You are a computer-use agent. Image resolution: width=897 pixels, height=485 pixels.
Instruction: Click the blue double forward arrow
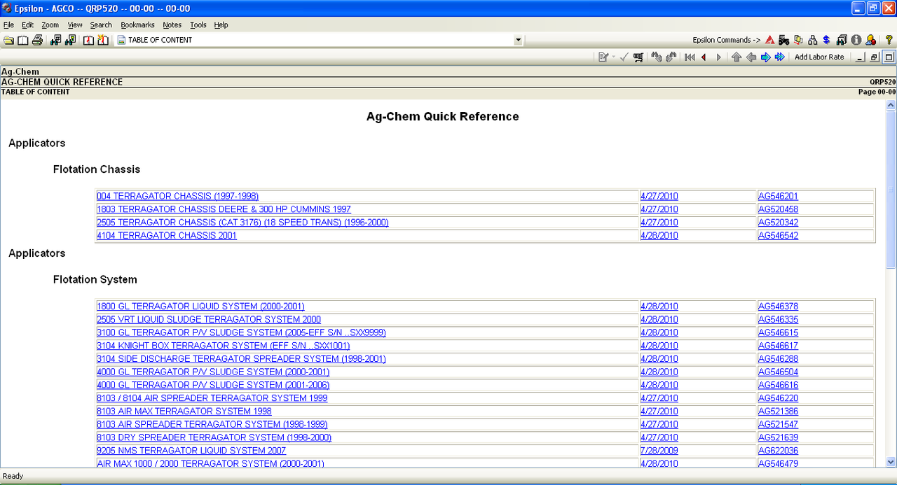click(779, 57)
